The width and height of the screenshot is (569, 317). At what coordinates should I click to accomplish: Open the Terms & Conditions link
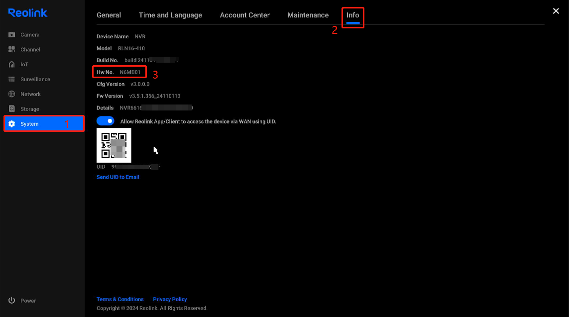click(x=120, y=299)
